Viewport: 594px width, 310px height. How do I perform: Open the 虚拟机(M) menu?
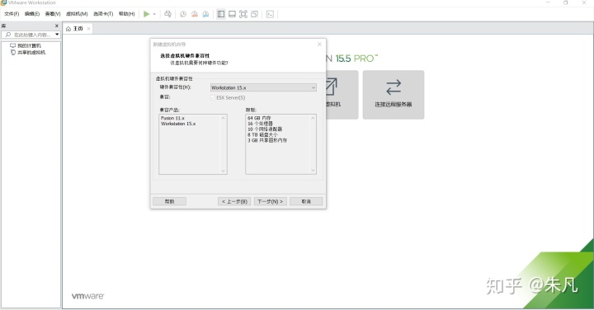pos(77,14)
